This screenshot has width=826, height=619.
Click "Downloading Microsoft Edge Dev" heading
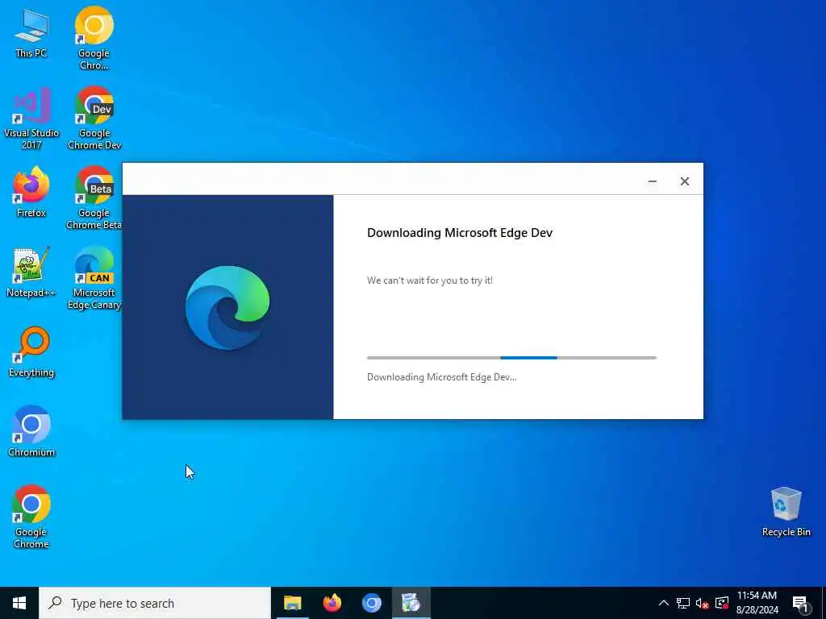459,233
